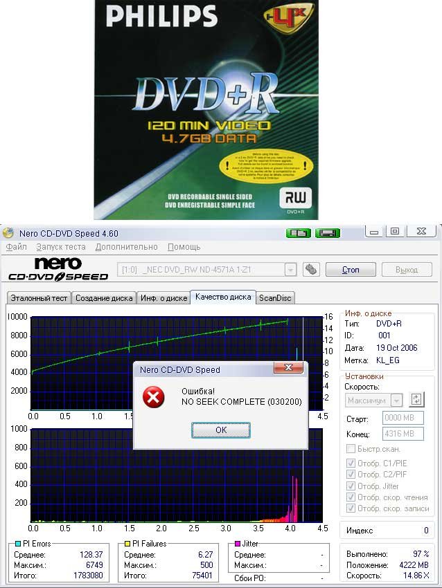Viewport: 442px width, 588px height.
Task: Switch to the Инф. о диске tab
Action: point(163,298)
